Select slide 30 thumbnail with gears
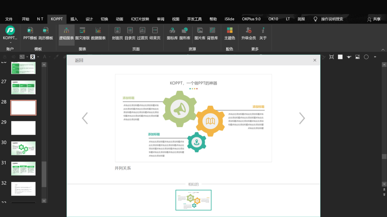This screenshot has width=387, height=217. [23, 148]
